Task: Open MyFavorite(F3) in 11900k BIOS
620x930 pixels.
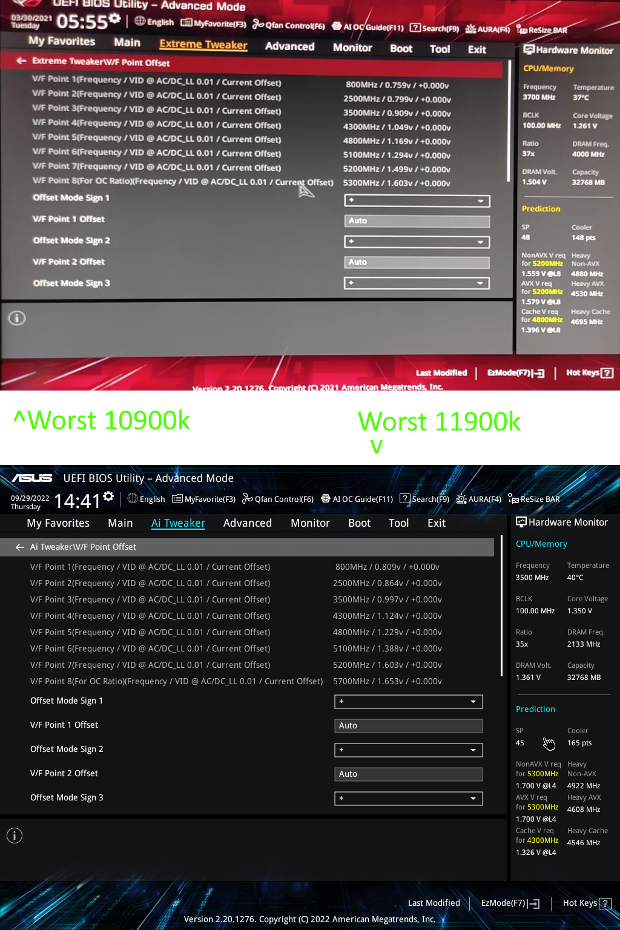Action: click(x=203, y=499)
